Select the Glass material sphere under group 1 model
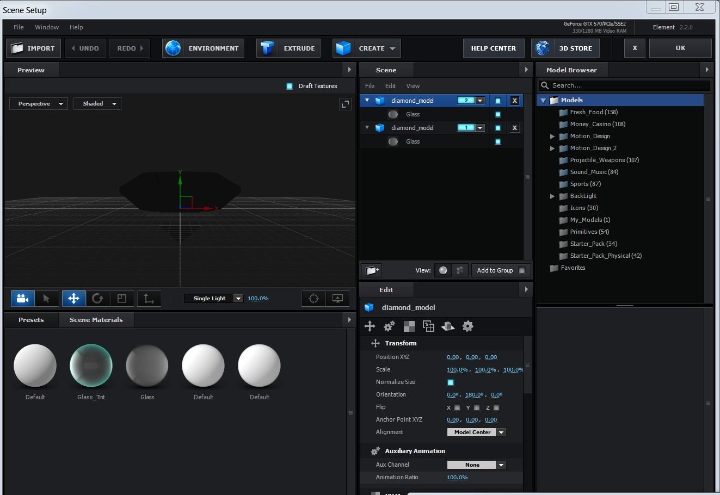The width and height of the screenshot is (720, 495). 393,141
